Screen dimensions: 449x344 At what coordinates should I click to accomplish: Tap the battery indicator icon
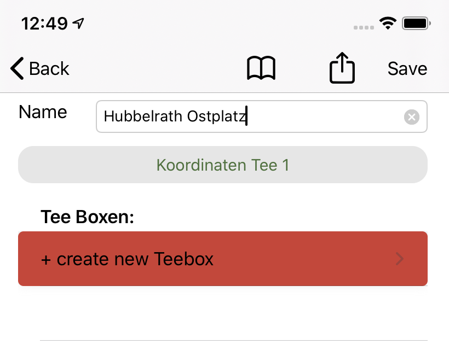pyautogui.click(x=417, y=24)
